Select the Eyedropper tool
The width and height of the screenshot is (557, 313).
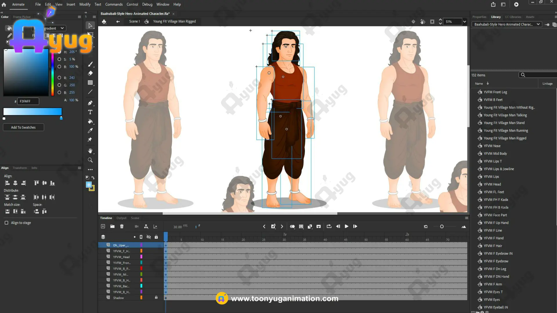90,130
